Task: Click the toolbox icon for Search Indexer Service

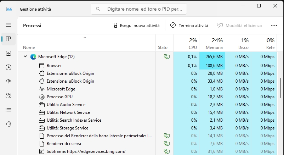Action: coord(42,120)
